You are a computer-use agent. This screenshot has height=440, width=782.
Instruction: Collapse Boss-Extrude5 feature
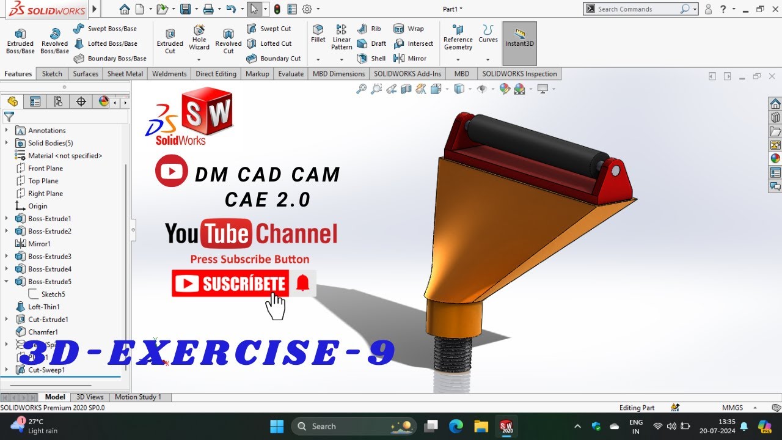pyautogui.click(x=7, y=282)
